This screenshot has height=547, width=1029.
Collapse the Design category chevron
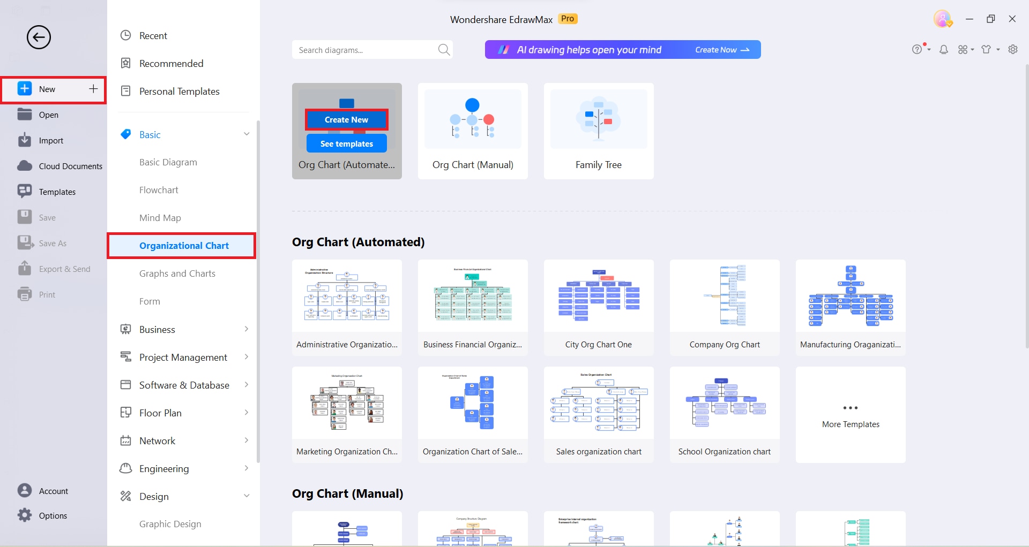(247, 496)
